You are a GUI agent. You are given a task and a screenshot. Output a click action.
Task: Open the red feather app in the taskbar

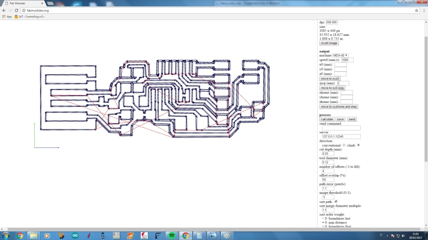[x=89, y=235]
